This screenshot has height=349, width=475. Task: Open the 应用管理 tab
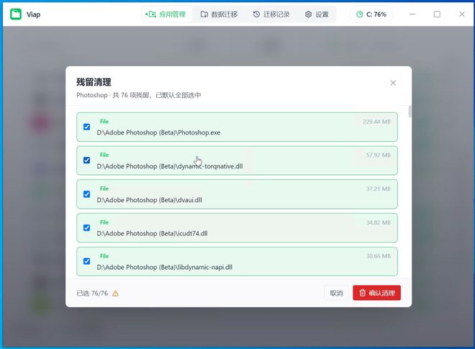tap(166, 14)
